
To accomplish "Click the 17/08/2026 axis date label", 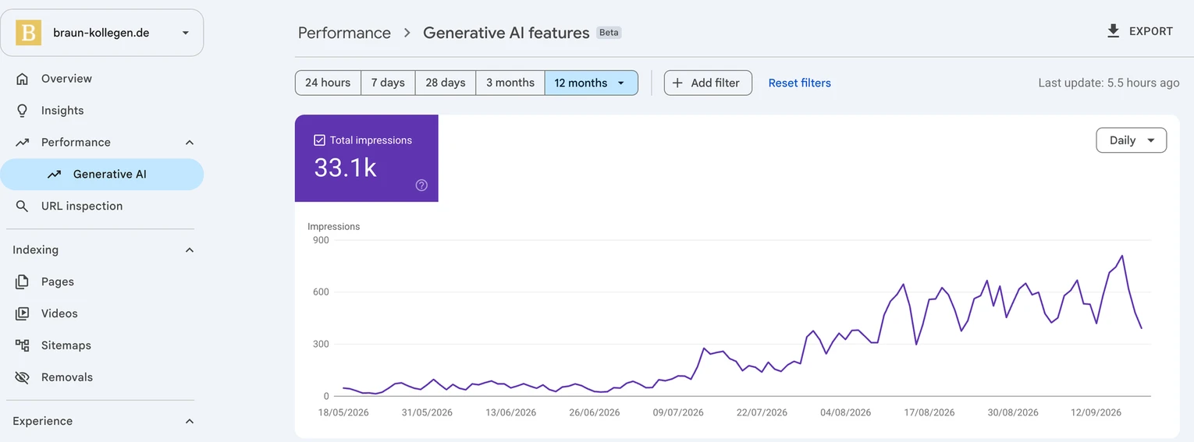I will click(929, 412).
